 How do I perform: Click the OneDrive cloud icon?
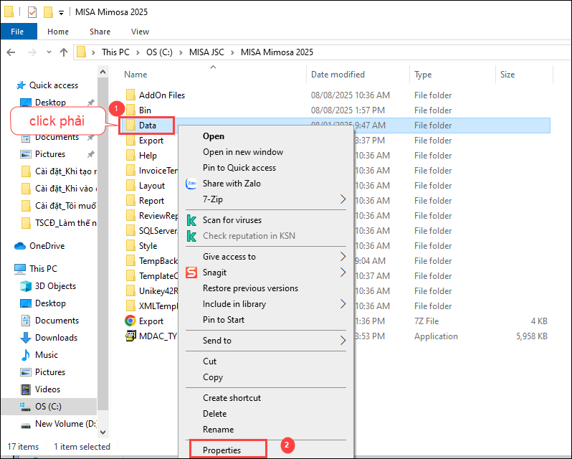pos(19,246)
